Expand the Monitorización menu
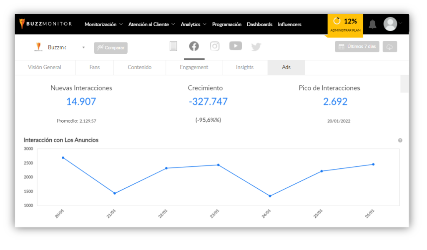 [x=103, y=24]
